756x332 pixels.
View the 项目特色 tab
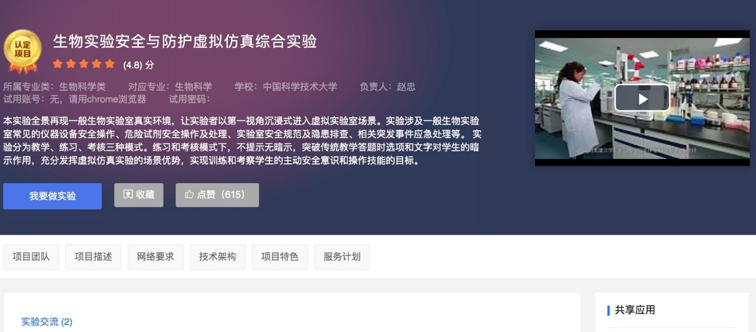pos(280,257)
